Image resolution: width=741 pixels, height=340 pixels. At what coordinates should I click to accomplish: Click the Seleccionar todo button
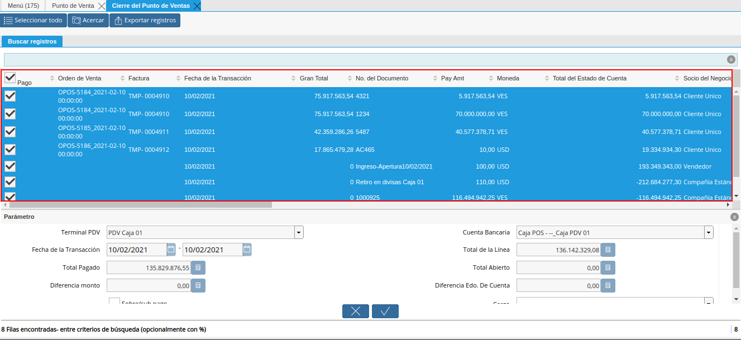coord(34,21)
